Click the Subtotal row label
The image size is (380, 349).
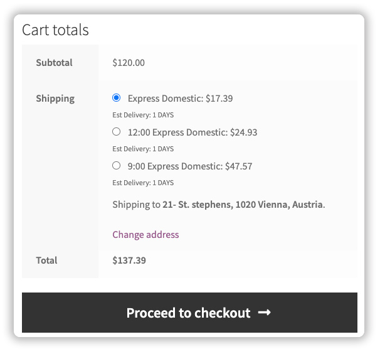tap(54, 63)
